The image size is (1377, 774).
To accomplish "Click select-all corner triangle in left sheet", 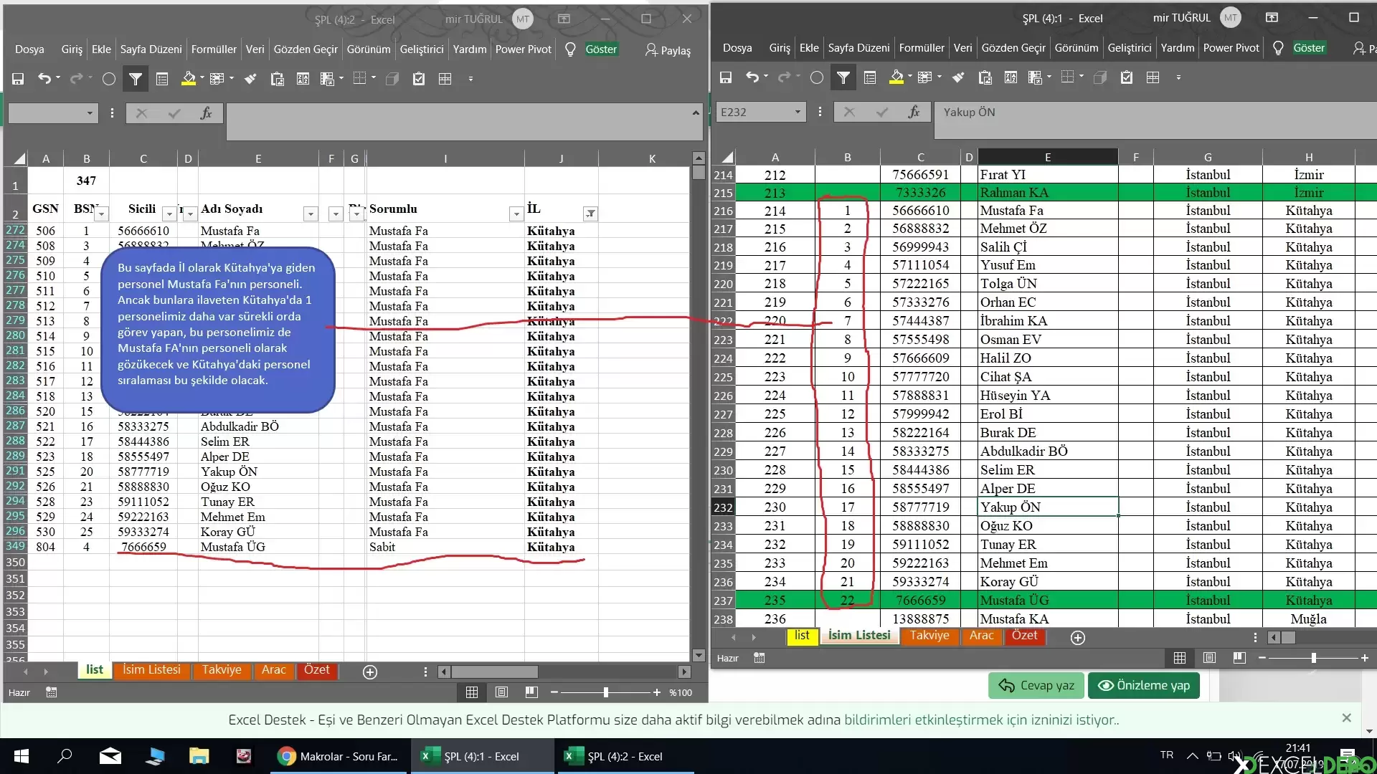I will click(19, 158).
